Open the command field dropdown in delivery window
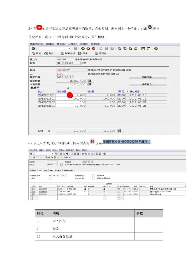188x266 pixels. point(52,153)
